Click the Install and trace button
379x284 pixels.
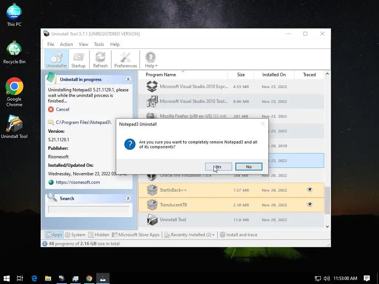(x=239, y=235)
